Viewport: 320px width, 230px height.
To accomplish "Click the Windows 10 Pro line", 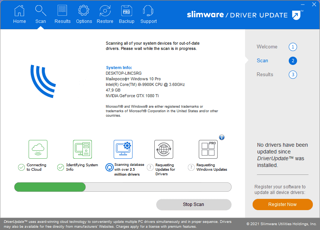I will pyautogui.click(x=133, y=79).
